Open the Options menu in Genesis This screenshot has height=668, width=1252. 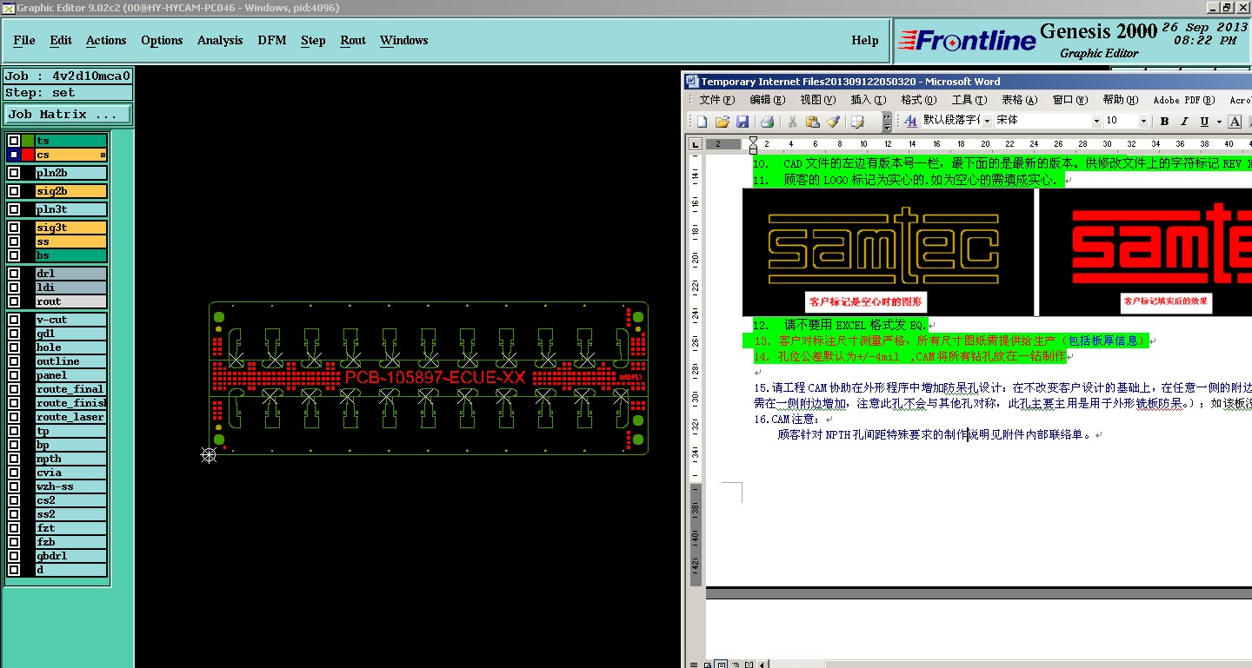click(162, 40)
